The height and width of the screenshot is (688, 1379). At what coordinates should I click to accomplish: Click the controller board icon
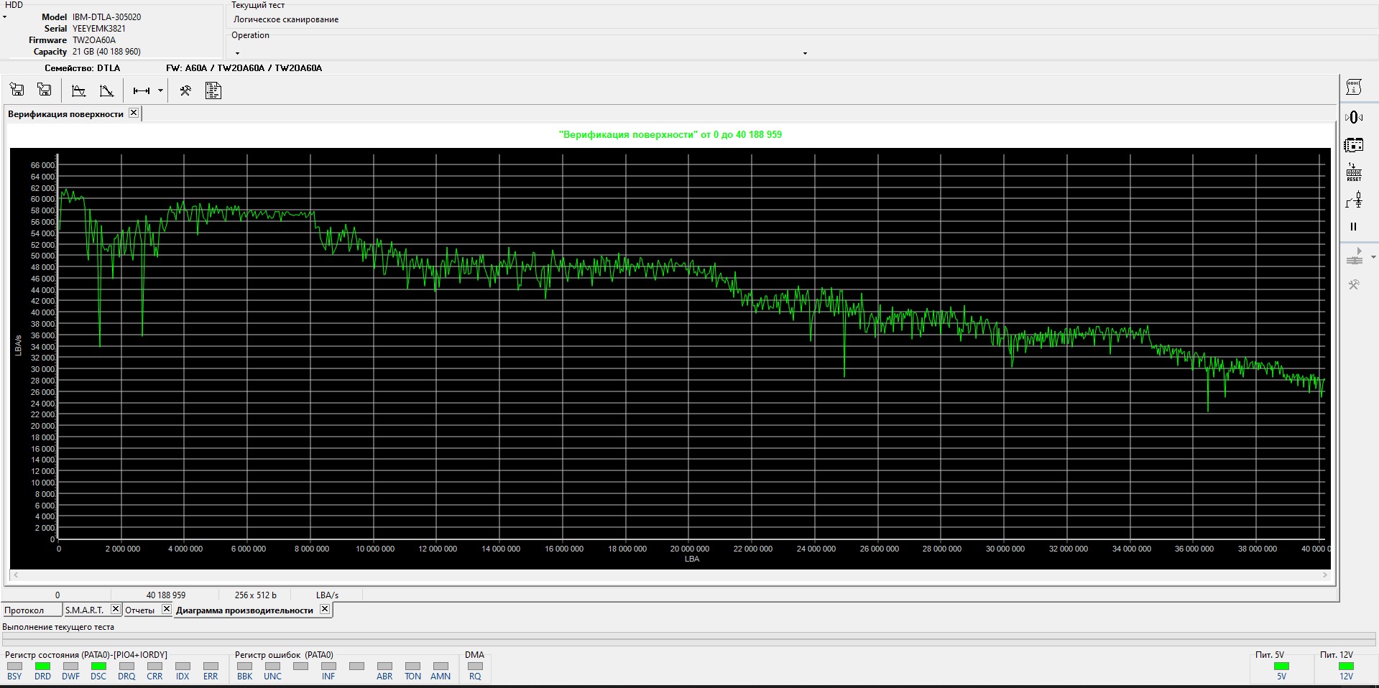(1354, 145)
